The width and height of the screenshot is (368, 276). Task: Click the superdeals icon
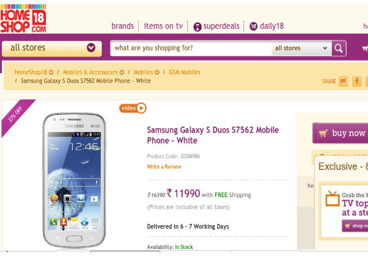(197, 26)
